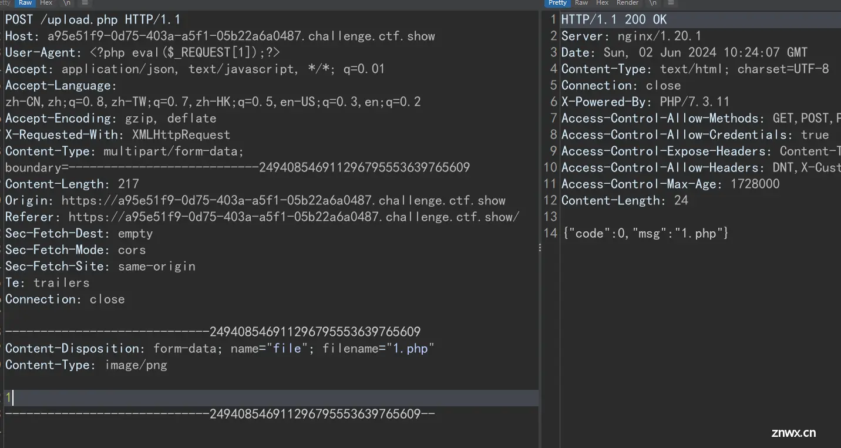Click response Content-Length: 24 line
The image size is (841, 448).
pyautogui.click(x=625, y=200)
